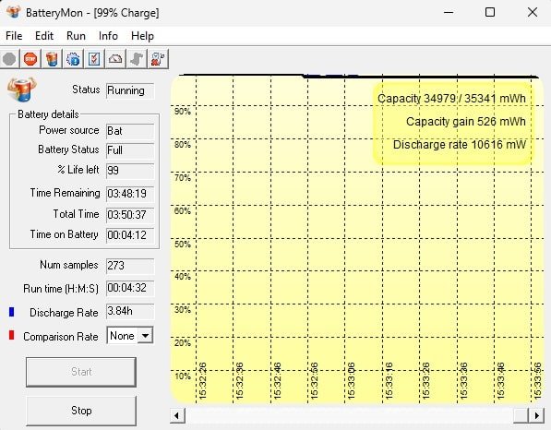Select the Comparison Rate None combo box
The image size is (551, 430).
click(x=130, y=336)
